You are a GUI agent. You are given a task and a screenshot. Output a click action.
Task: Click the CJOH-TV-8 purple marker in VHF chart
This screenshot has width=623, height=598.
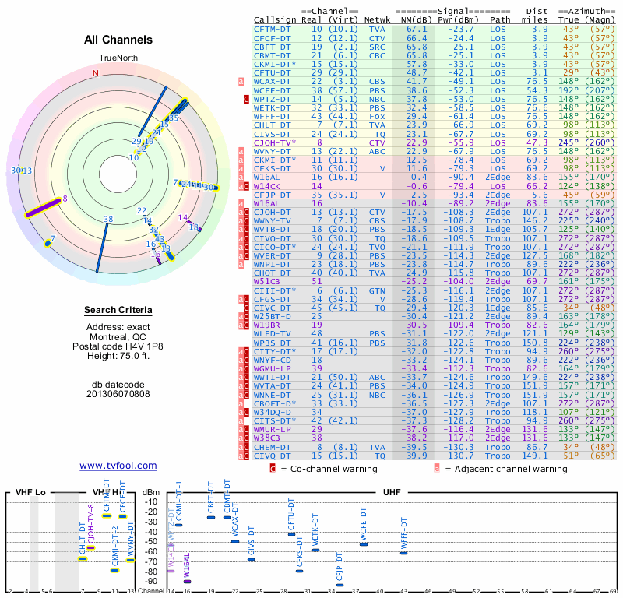click(90, 547)
